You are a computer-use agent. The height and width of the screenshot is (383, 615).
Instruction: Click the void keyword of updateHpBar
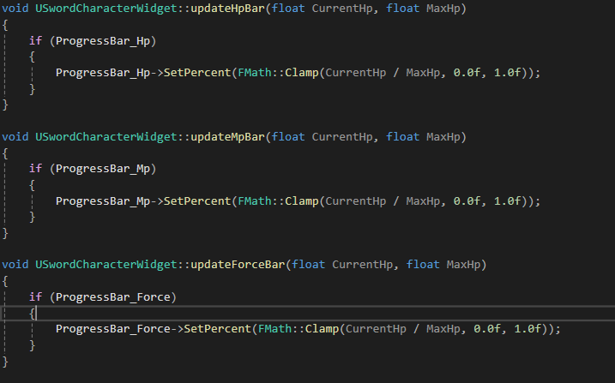15,9
